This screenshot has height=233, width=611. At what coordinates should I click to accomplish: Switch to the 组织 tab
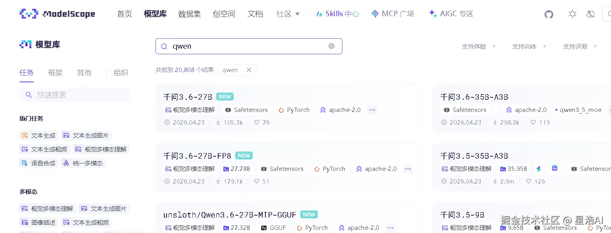(x=121, y=73)
